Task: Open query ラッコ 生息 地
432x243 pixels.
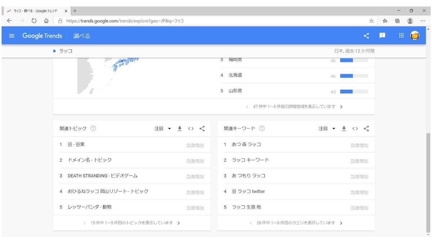Action: pyautogui.click(x=296, y=207)
